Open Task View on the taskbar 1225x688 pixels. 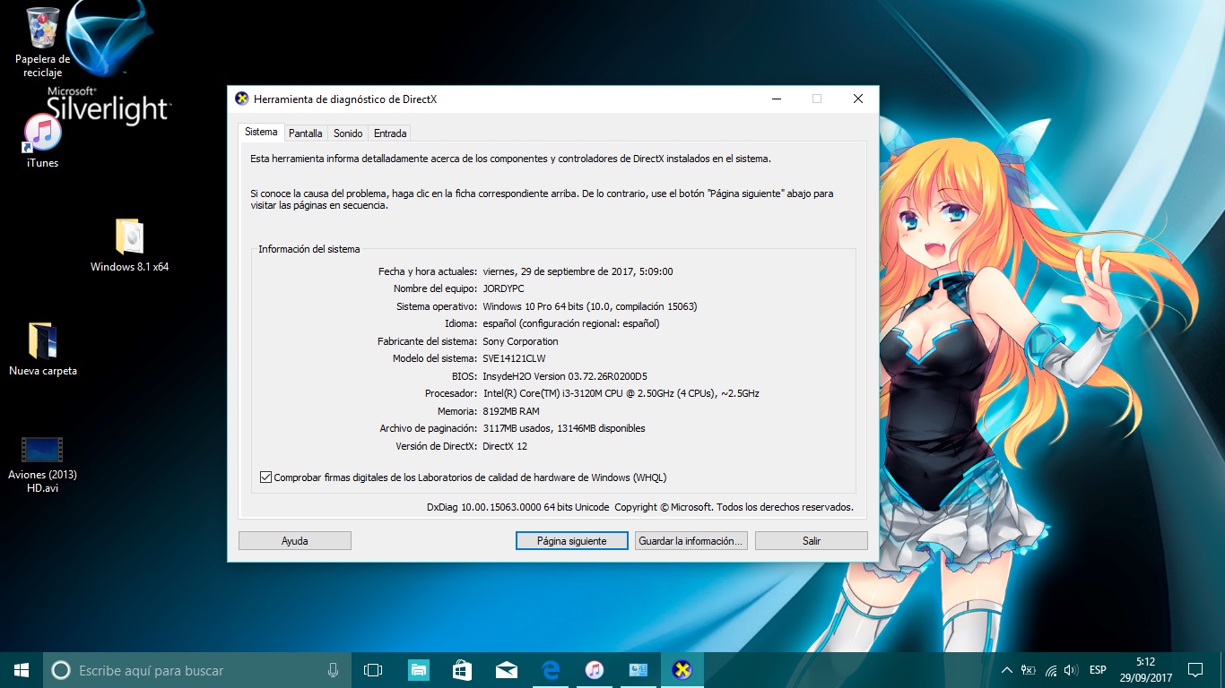pos(372,669)
